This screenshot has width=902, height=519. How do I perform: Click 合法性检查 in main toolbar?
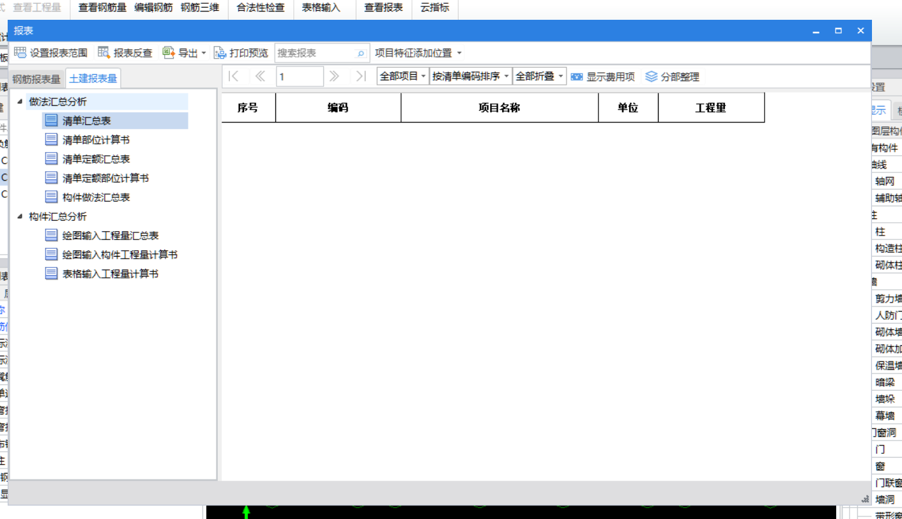click(260, 8)
